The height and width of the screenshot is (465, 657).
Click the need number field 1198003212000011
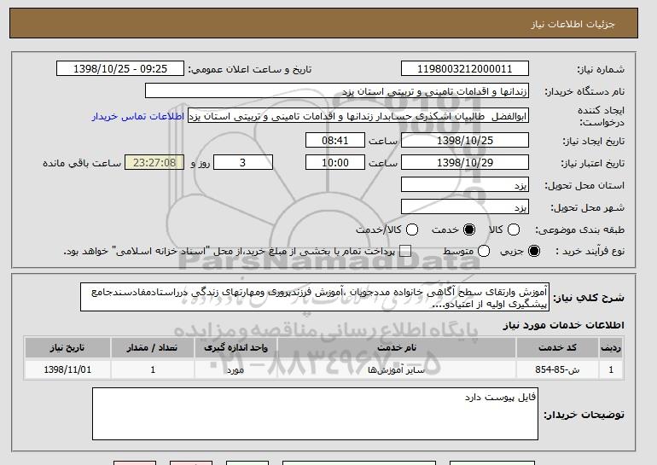click(465, 69)
